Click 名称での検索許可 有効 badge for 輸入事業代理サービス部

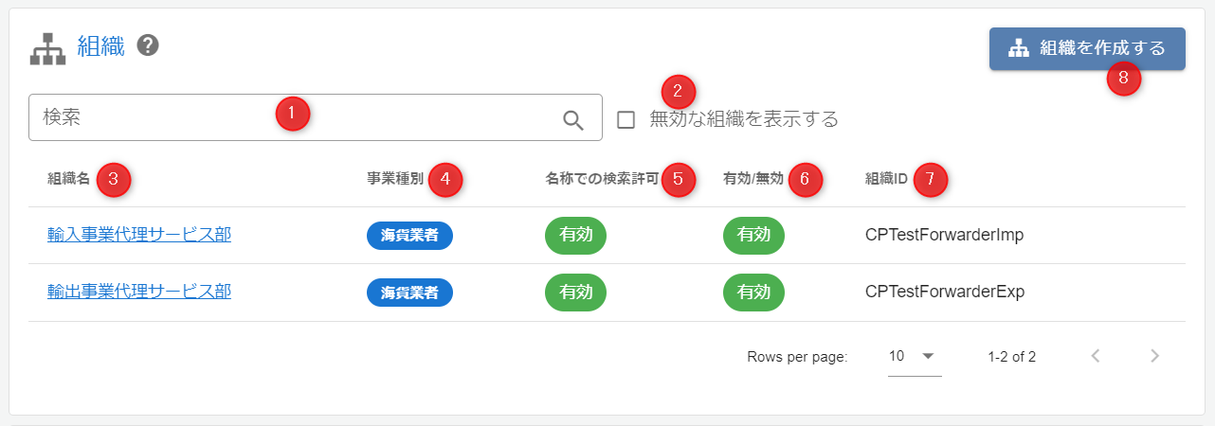(576, 236)
